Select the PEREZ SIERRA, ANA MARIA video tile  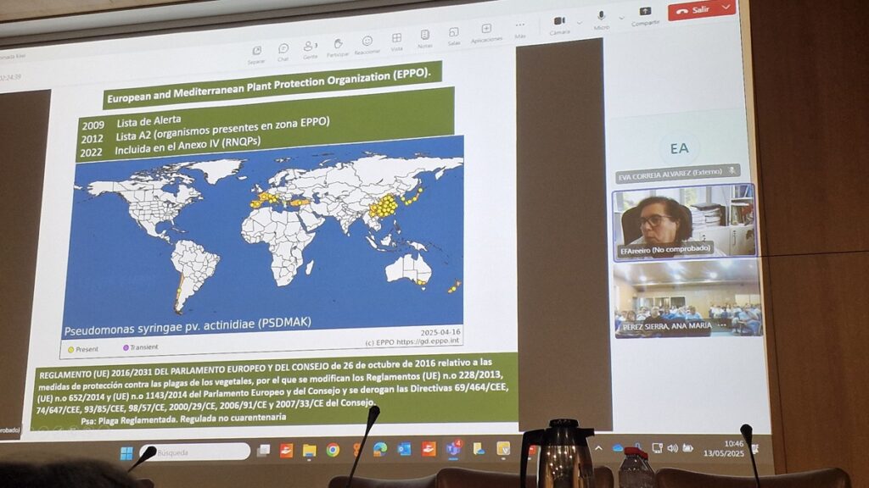687,299
